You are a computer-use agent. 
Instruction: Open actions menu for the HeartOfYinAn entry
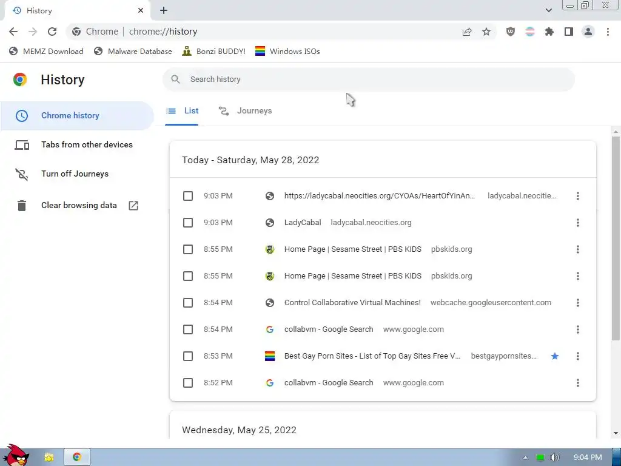coord(578,196)
